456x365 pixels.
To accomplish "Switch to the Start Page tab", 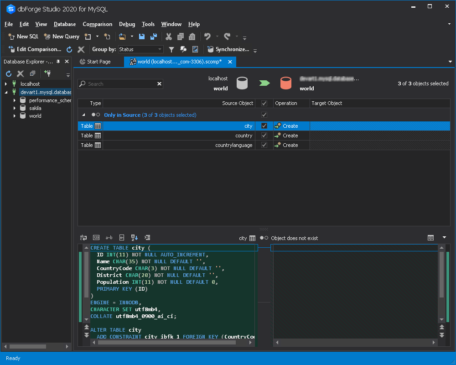I will pos(95,62).
